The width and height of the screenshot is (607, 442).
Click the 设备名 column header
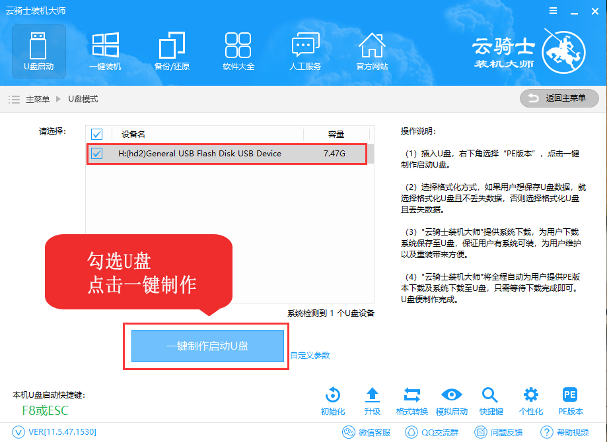click(x=133, y=134)
